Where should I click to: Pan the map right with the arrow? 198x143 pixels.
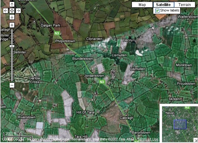18,11
